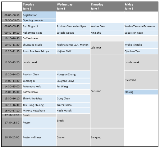Select the Closing cell on Friday

pyautogui.click(x=141, y=92)
